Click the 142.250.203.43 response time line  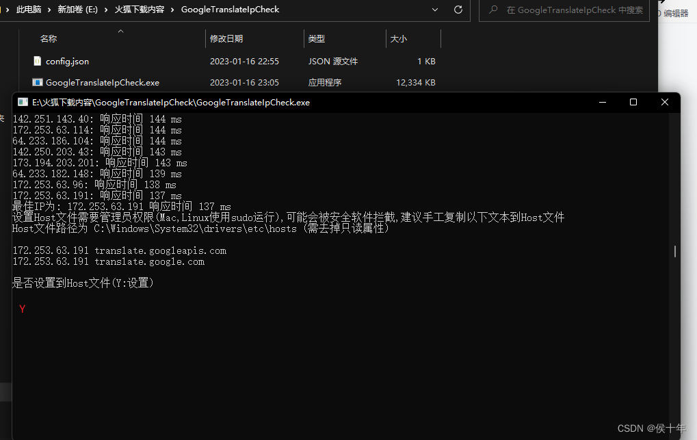coord(97,152)
